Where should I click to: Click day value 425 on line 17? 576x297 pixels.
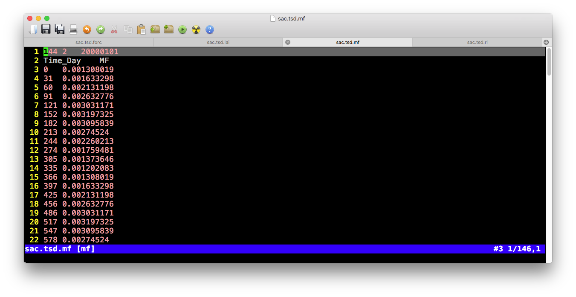point(50,195)
